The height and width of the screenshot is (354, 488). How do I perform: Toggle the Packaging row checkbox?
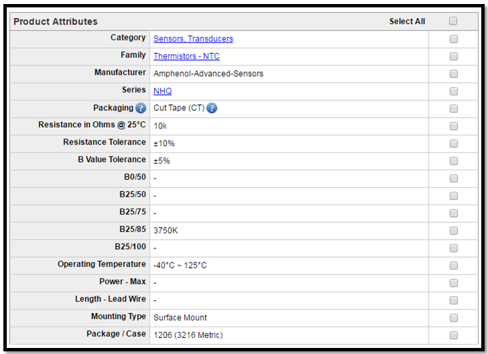(x=454, y=108)
